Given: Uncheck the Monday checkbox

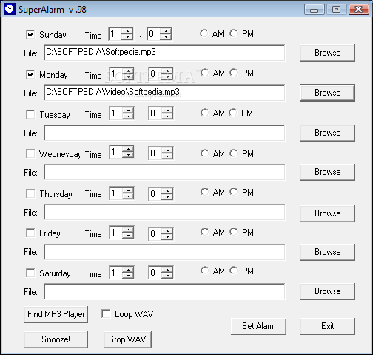Looking at the screenshot, I should click(x=30, y=74).
